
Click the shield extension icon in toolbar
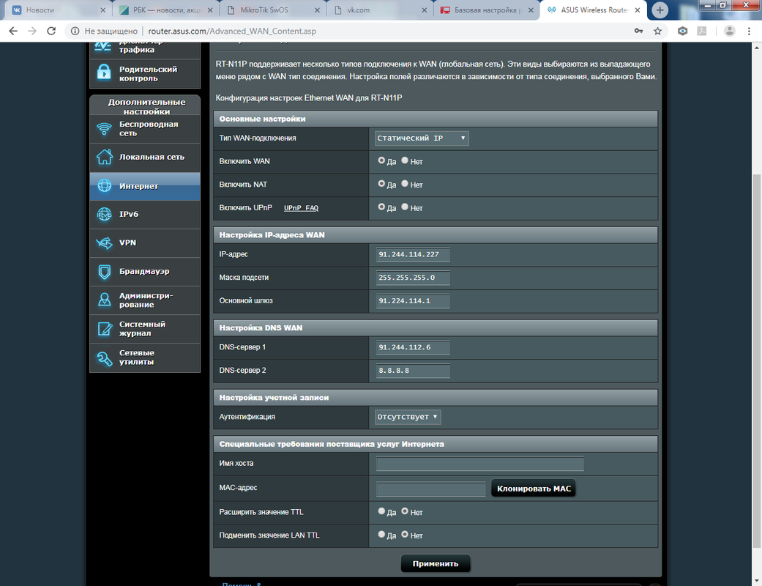coord(682,31)
